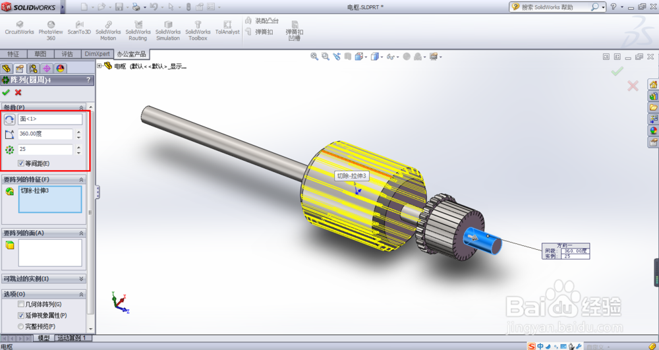
Task: Select the 完整预览(F) radio button
Action: tap(21, 326)
